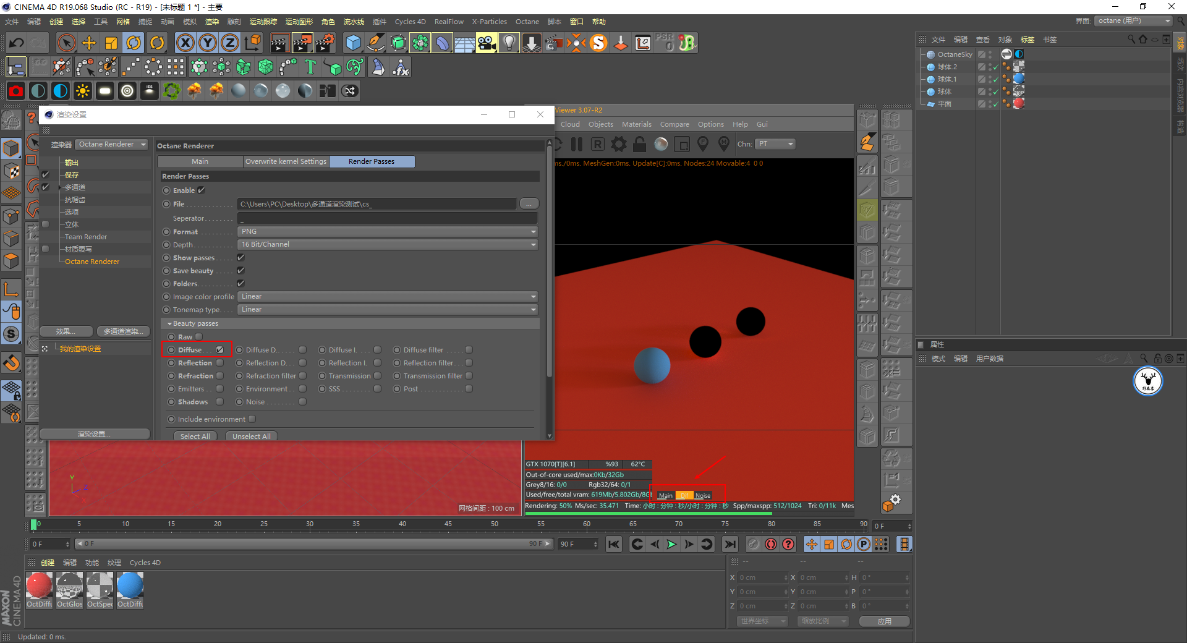Click the fx tool icon
This screenshot has width=1187, height=643.
(401, 67)
